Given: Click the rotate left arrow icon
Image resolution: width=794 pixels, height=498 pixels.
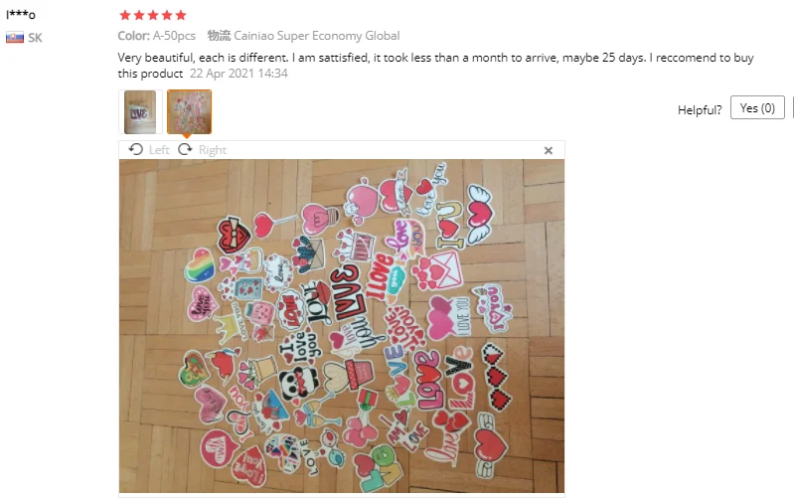Looking at the screenshot, I should pos(136,149).
